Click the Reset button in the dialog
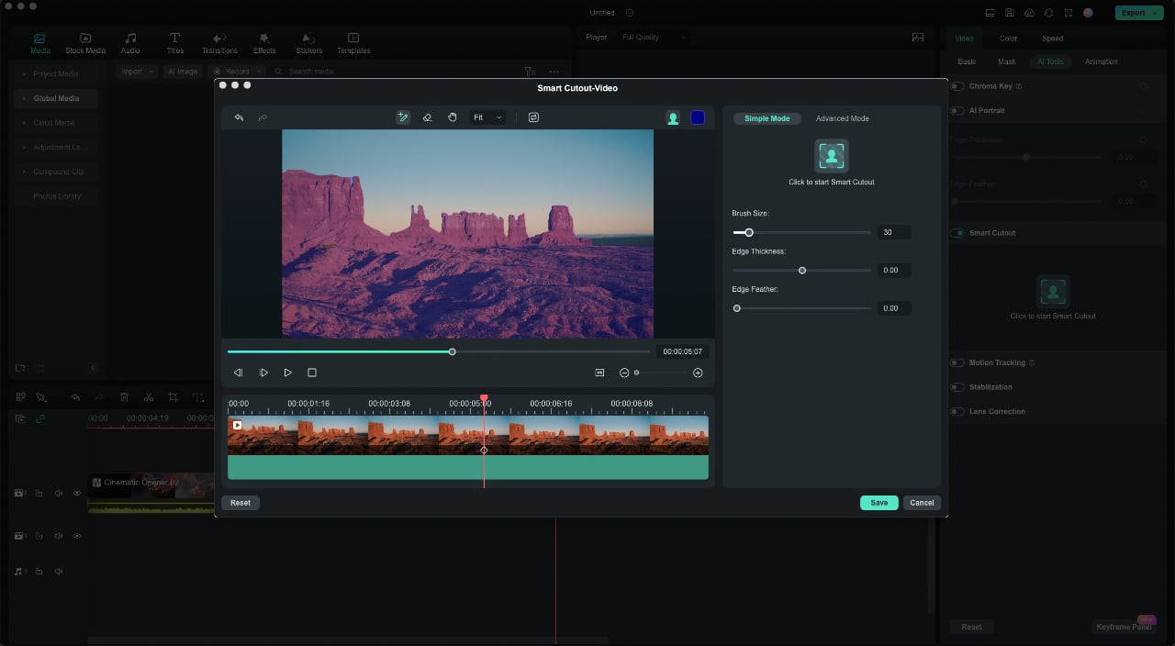 240,502
